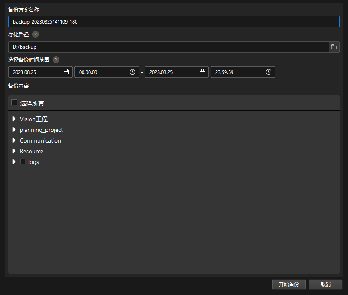Show the help tip next to 存储路径
The image size is (348, 295).
tap(36, 34)
